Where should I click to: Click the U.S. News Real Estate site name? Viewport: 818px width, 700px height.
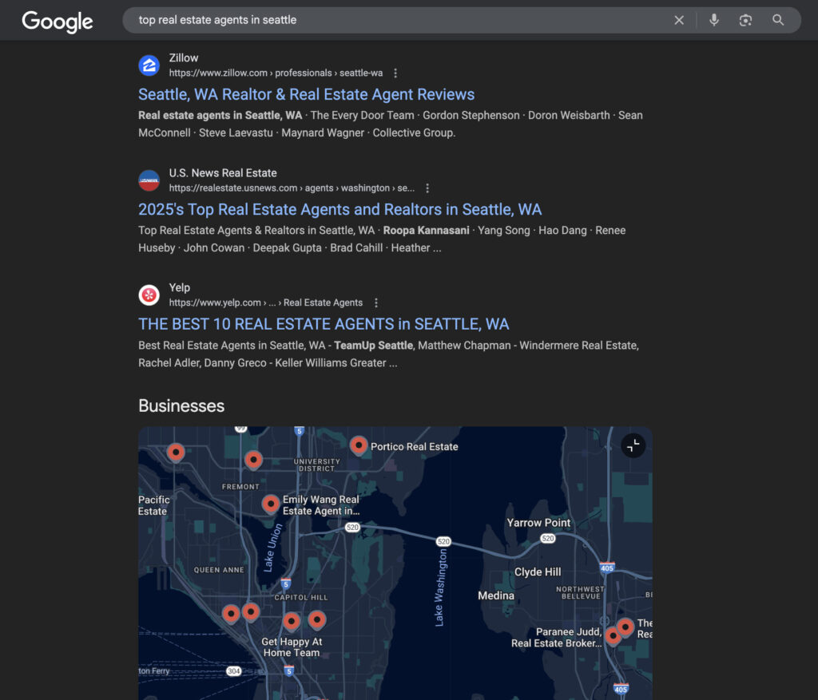223,173
